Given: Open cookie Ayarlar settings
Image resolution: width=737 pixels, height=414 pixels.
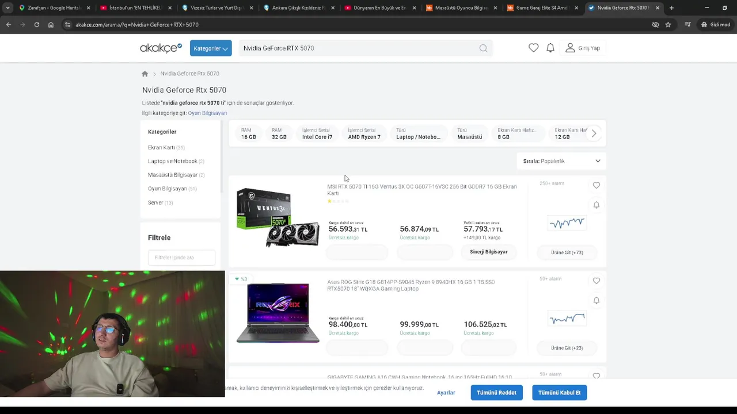Looking at the screenshot, I should coord(446,393).
